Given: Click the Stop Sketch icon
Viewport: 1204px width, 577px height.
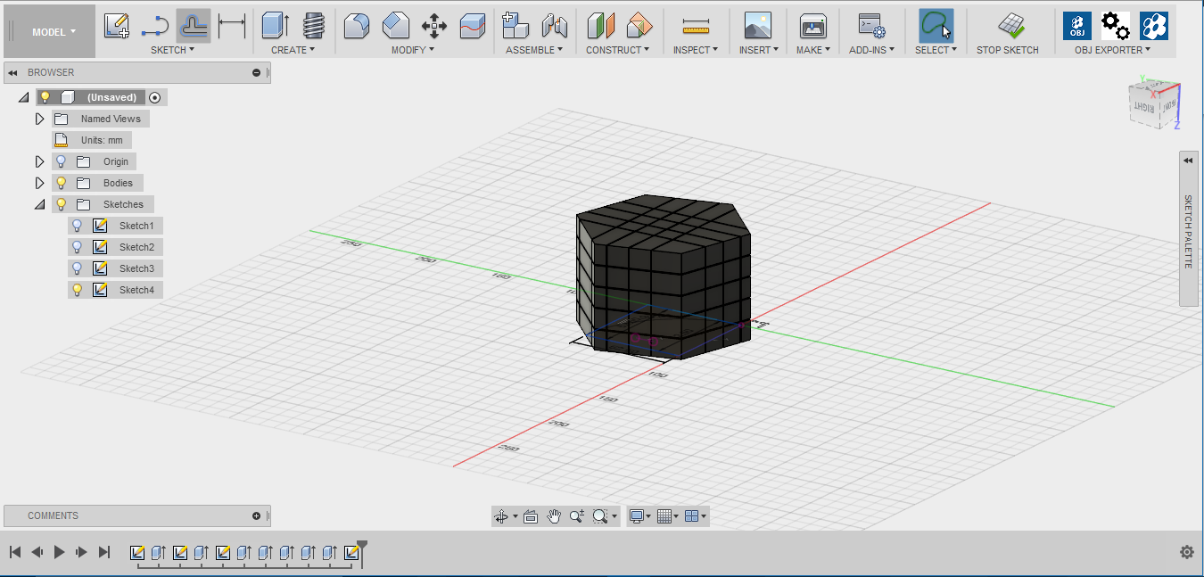Looking at the screenshot, I should [1010, 26].
